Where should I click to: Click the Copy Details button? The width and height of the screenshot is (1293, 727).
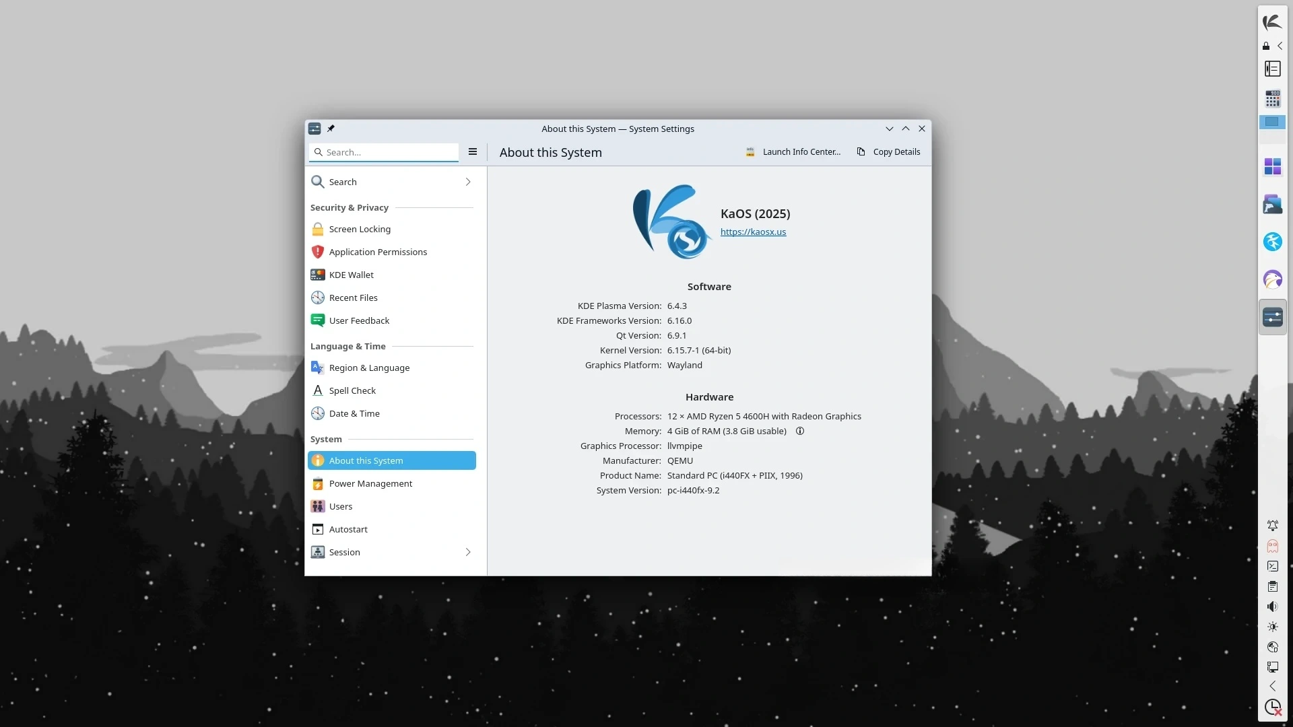pyautogui.click(x=888, y=152)
